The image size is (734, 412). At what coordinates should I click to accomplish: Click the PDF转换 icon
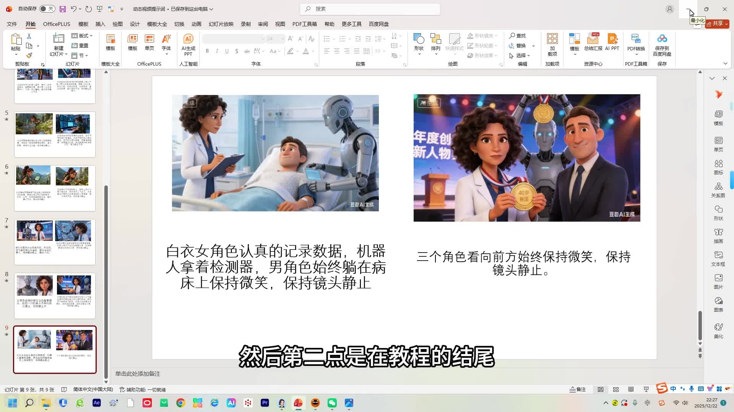[636, 39]
